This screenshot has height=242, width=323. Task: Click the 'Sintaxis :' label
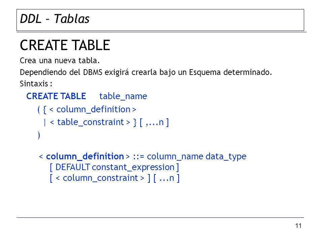click(36, 84)
